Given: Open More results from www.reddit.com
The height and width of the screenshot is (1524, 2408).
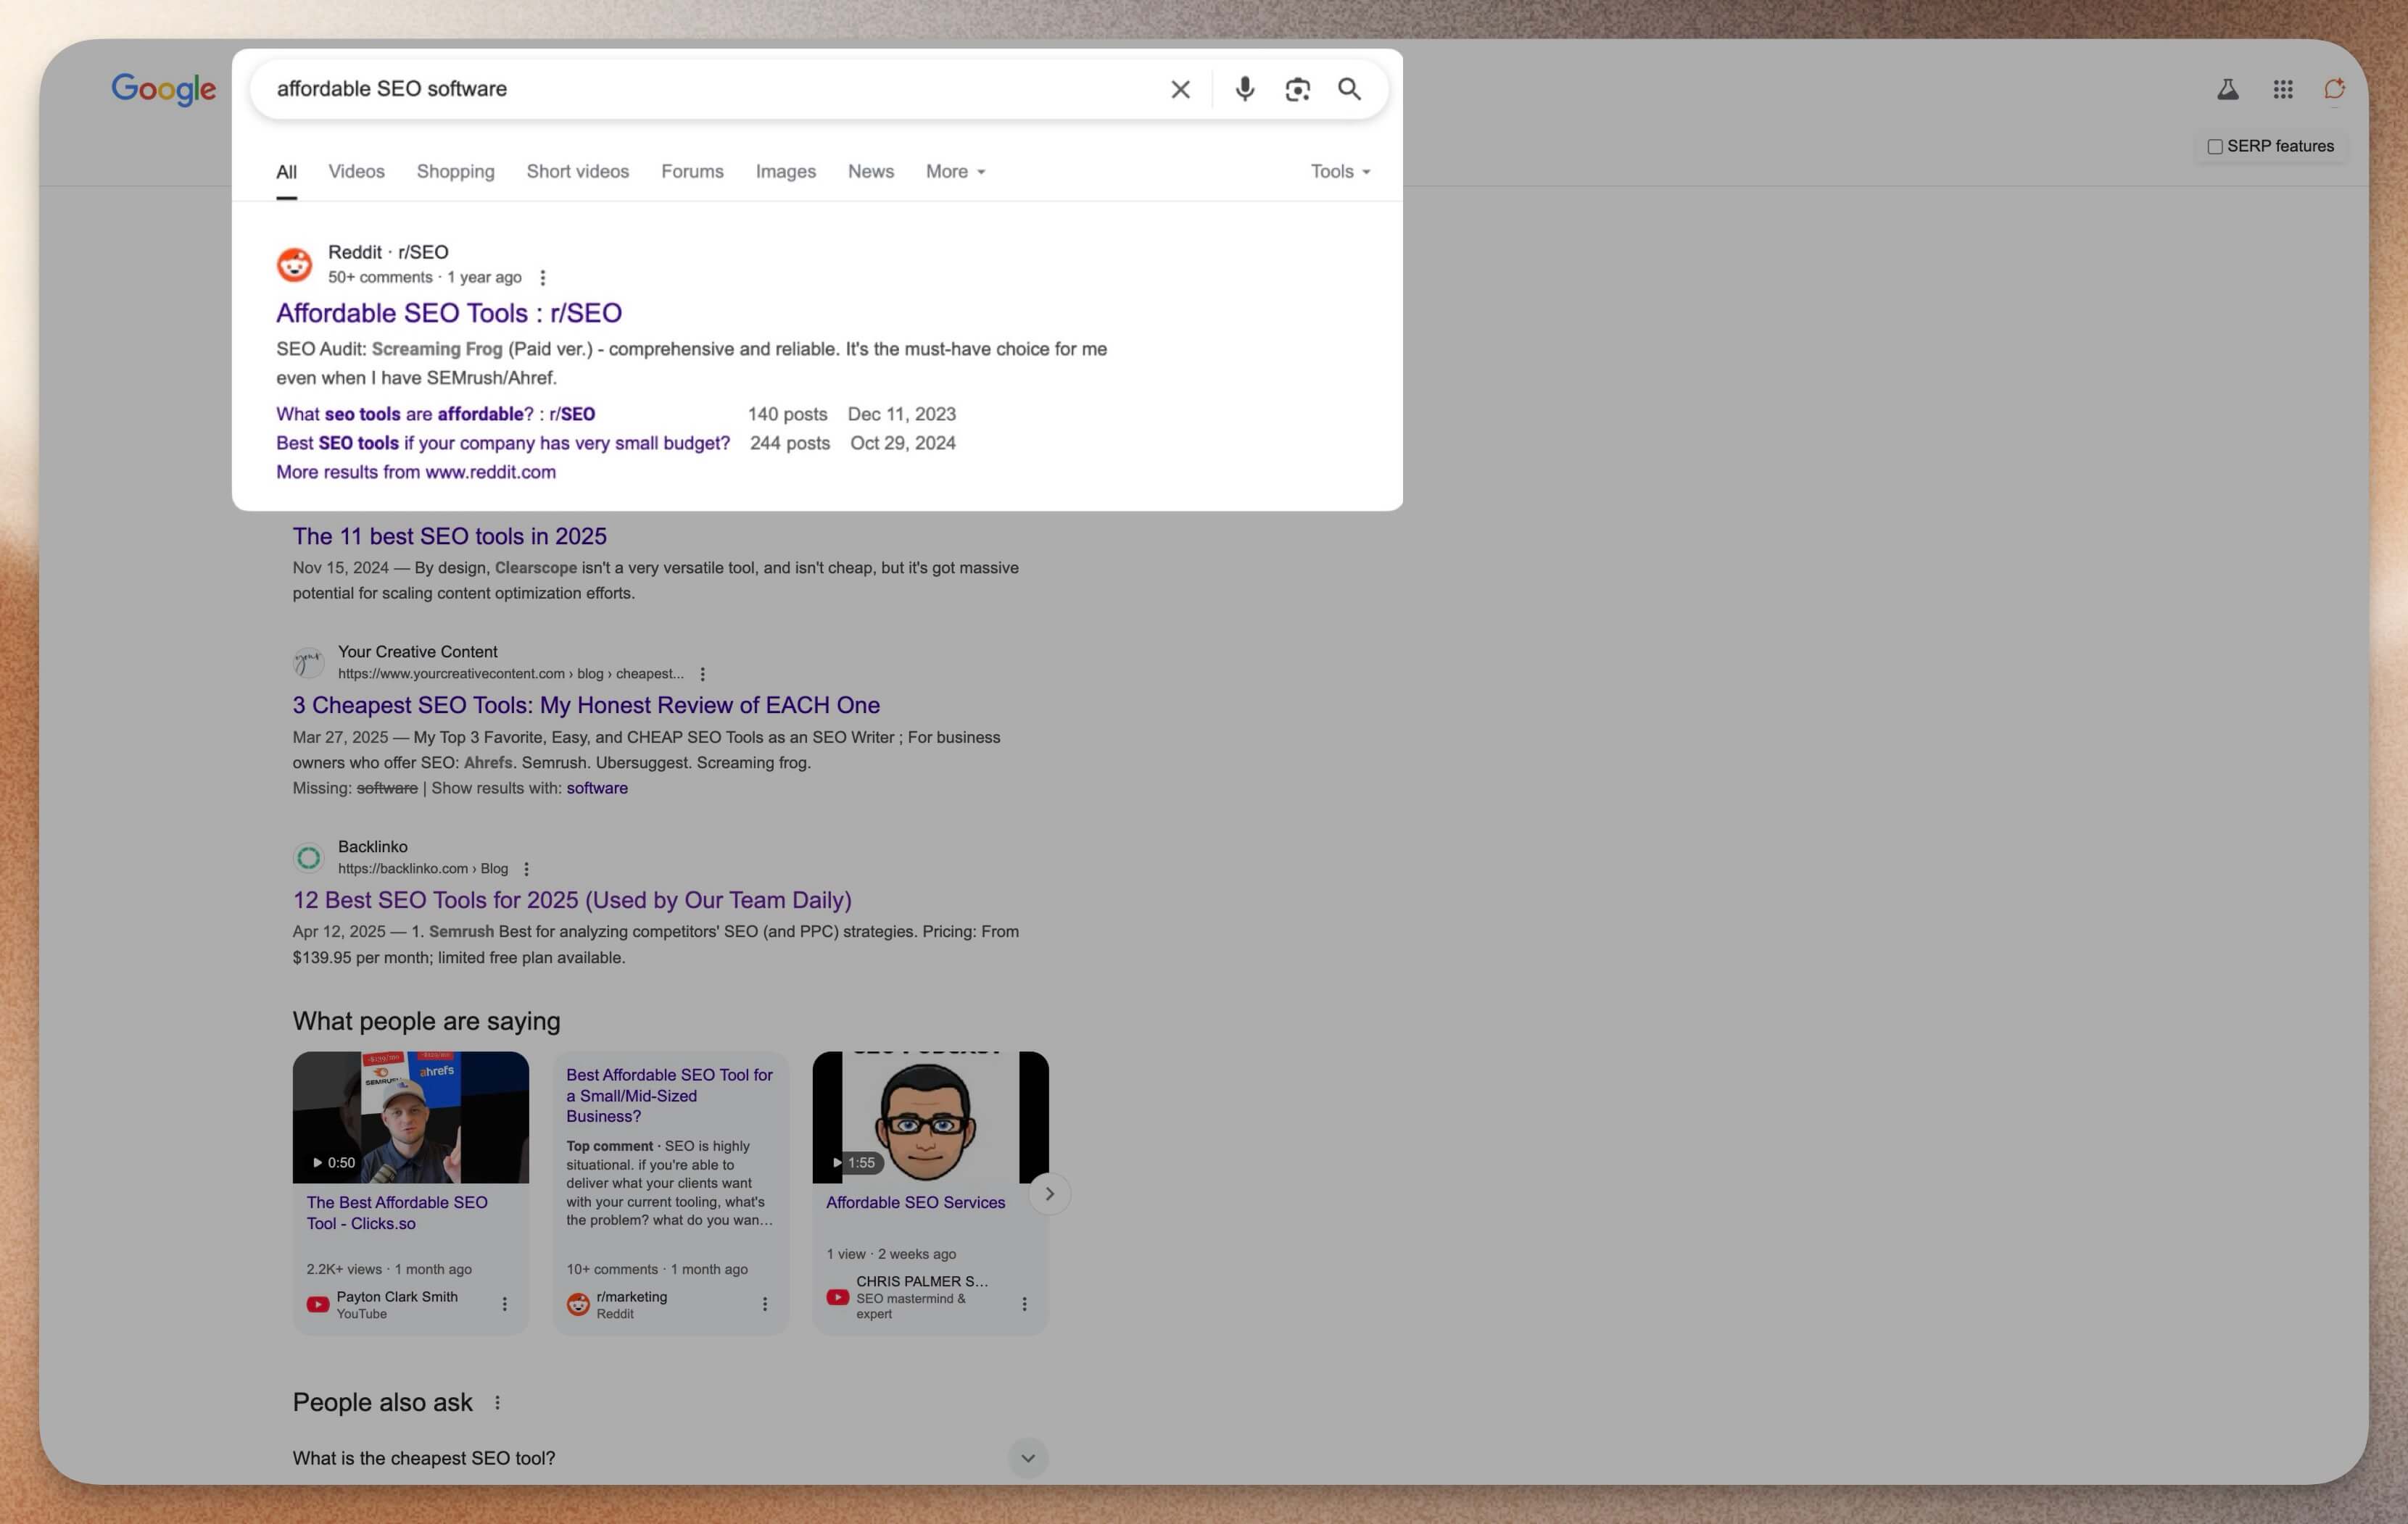Looking at the screenshot, I should click(416, 471).
